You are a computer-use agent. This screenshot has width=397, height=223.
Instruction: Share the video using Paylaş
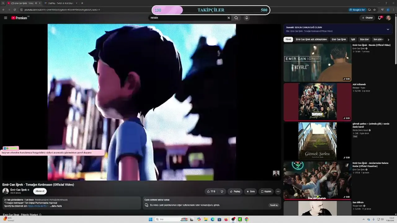[235, 191]
